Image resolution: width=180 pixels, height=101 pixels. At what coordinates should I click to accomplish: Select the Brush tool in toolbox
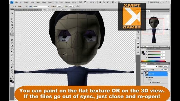pos(12,34)
